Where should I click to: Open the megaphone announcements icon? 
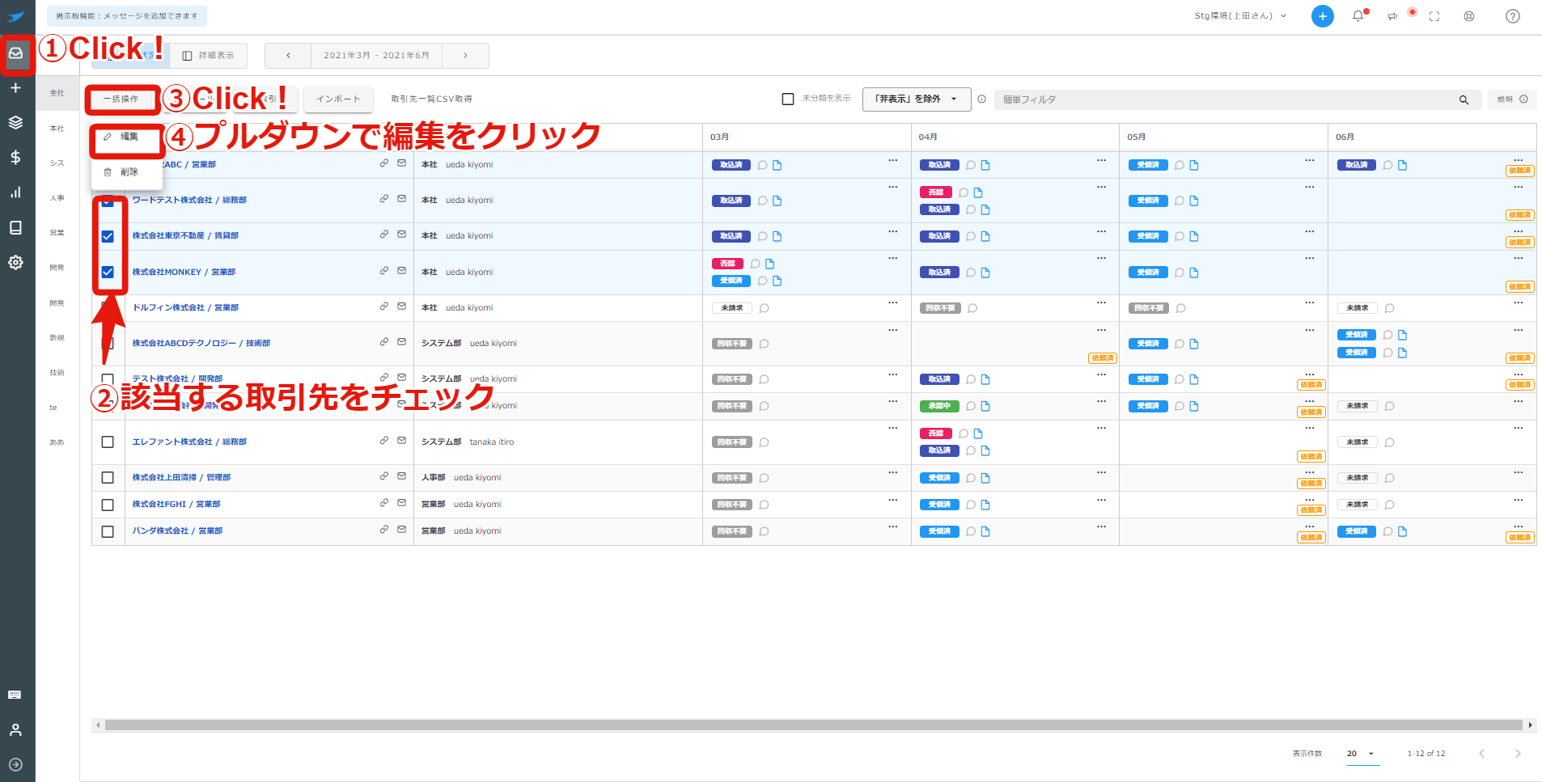[x=1392, y=16]
